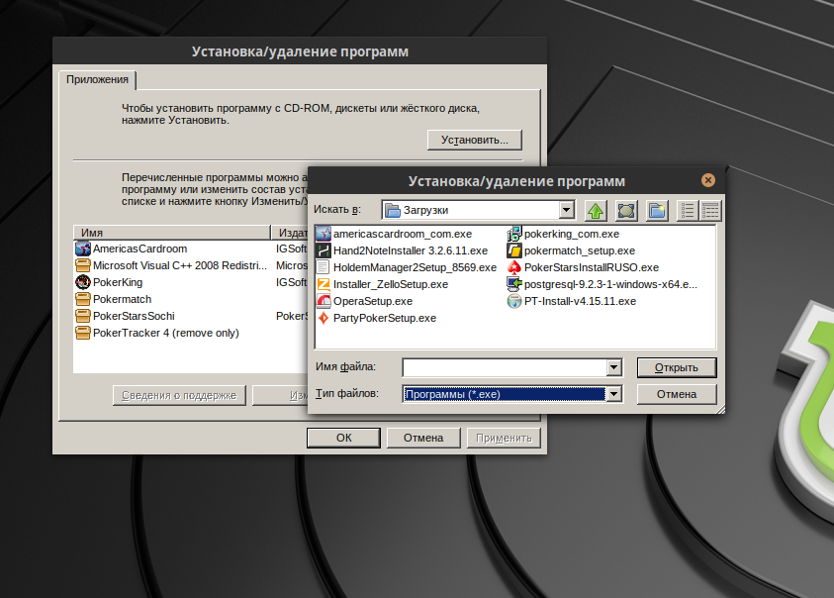Select pokerking_com.exe file icon

(514, 234)
